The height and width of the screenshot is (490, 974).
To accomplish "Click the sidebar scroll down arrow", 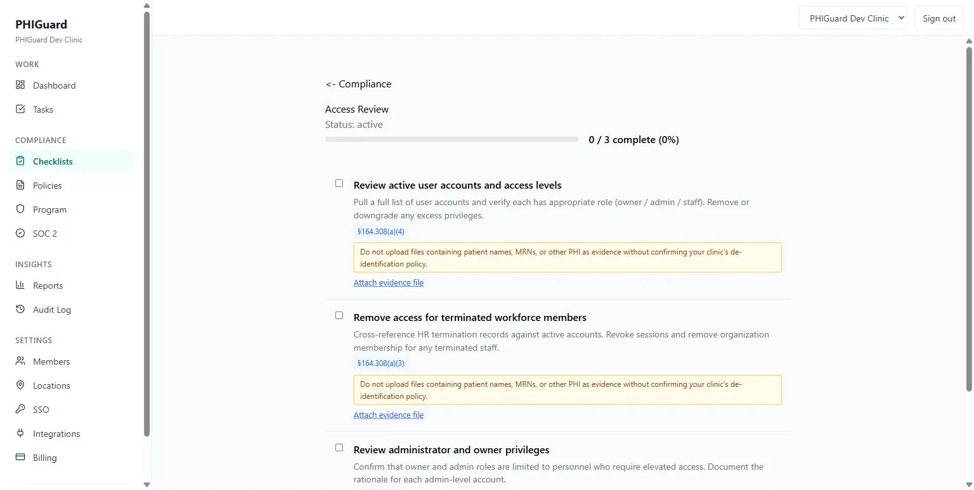I will [147, 484].
